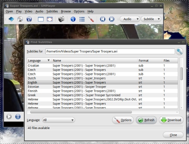
Task: Show file info with the blue i icon
Action: tap(73, 19)
